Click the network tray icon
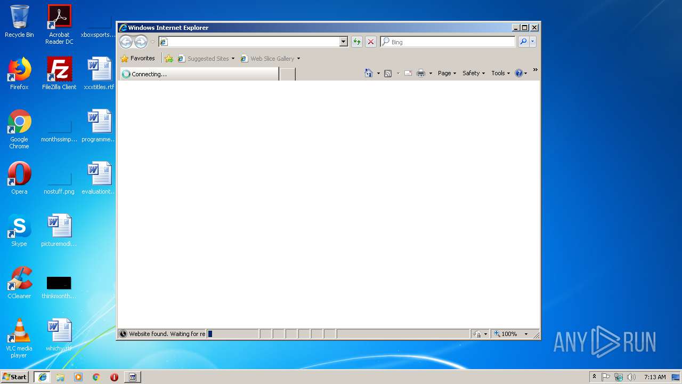The image size is (682, 384). coord(619,377)
